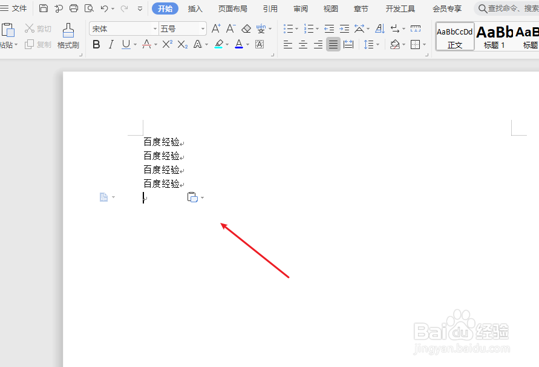Toggle Subscript formatting

183,44
